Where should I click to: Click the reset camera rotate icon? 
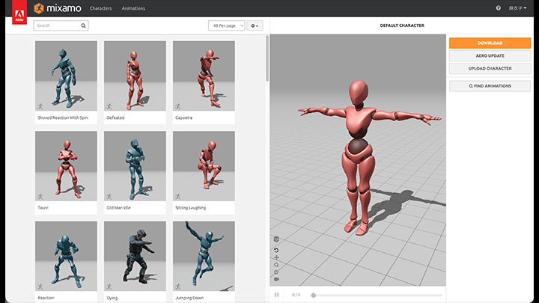pyautogui.click(x=276, y=250)
